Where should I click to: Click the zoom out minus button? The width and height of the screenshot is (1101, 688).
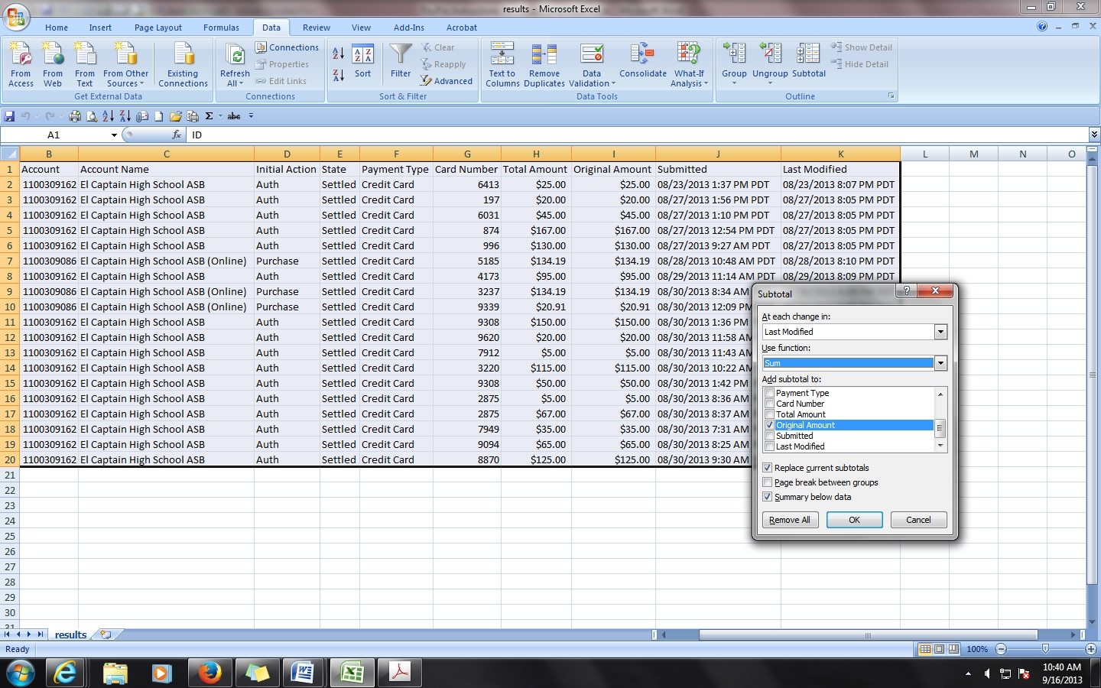1001,649
